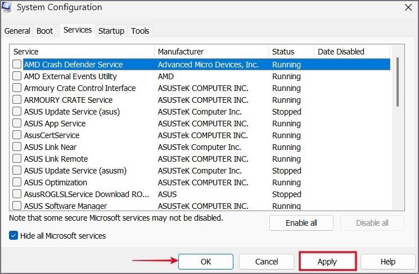Enable Armoury Crate Control Interface checkbox
Viewport: 419px width, 274px height.
pyautogui.click(x=17, y=88)
